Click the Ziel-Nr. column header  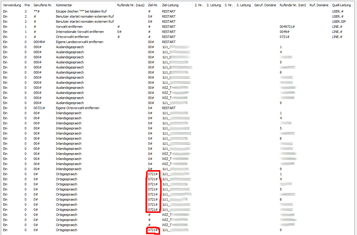153,5
